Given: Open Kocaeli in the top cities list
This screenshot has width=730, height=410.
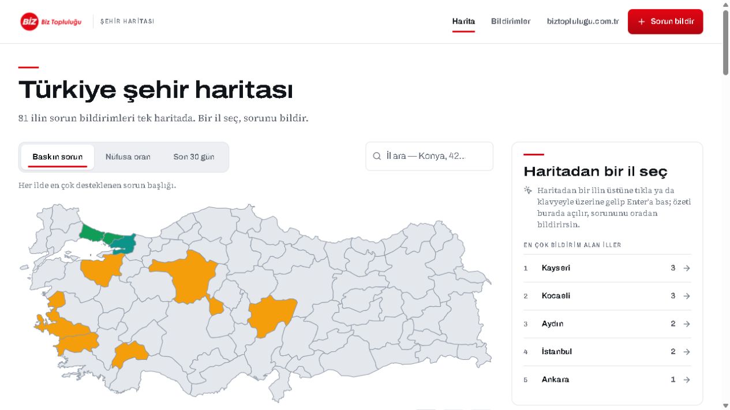Looking at the screenshot, I should pos(607,296).
